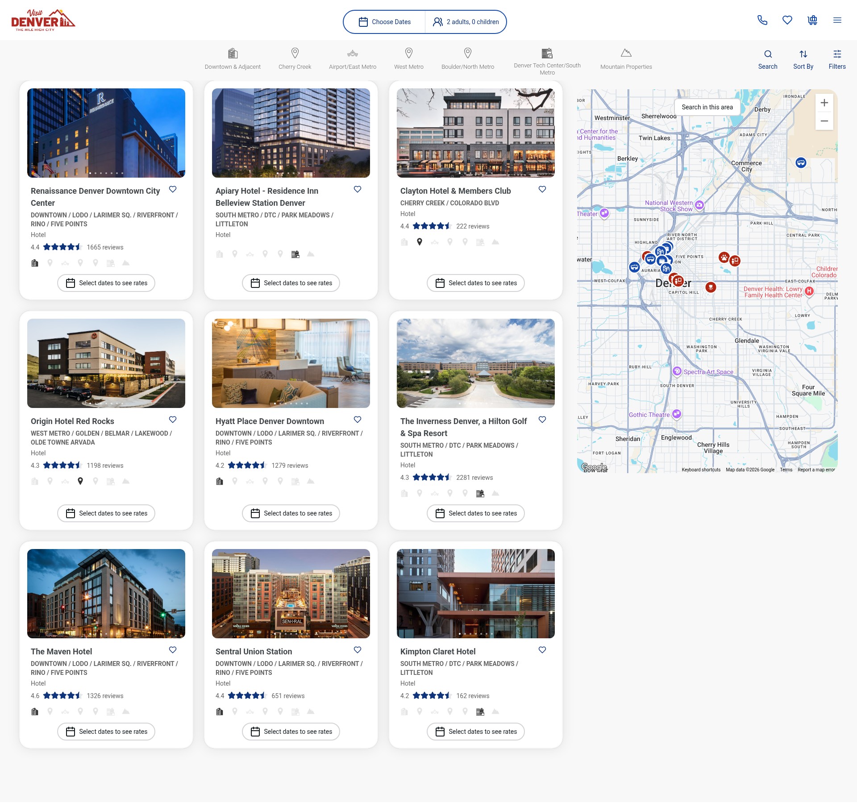Open the shopping cart icon
The height and width of the screenshot is (803, 857).
pyautogui.click(x=812, y=20)
